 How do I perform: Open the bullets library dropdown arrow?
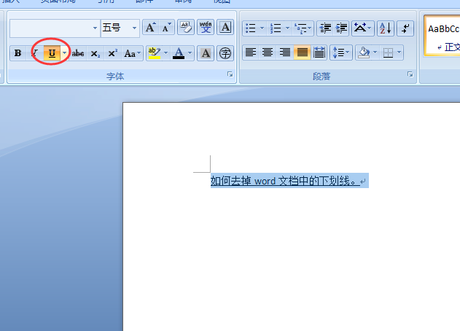tap(262, 28)
